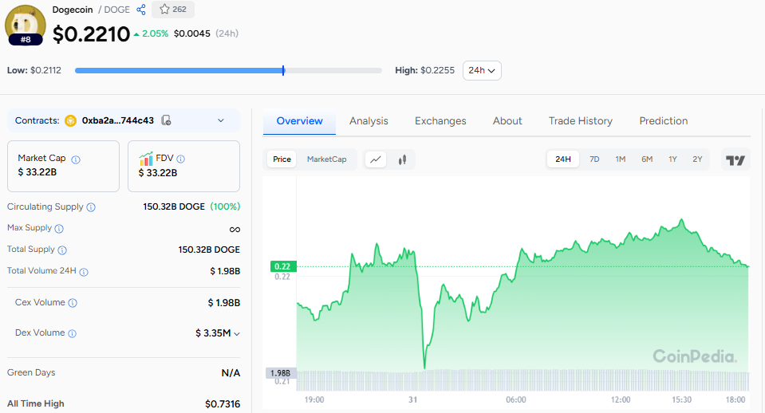Click the BNB chain icon beside contract

click(71, 120)
